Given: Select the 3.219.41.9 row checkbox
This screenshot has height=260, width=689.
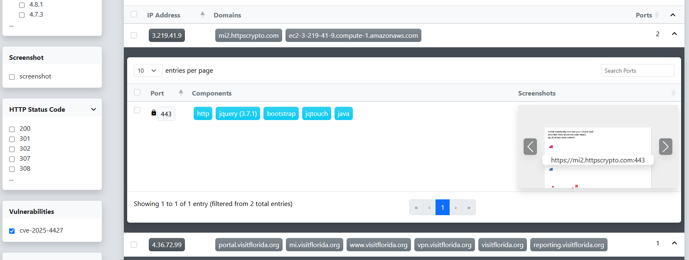Looking at the screenshot, I should [x=134, y=35].
